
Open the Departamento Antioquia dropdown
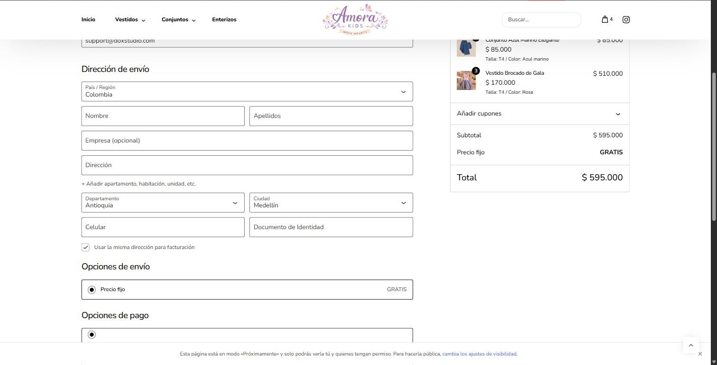(x=163, y=203)
